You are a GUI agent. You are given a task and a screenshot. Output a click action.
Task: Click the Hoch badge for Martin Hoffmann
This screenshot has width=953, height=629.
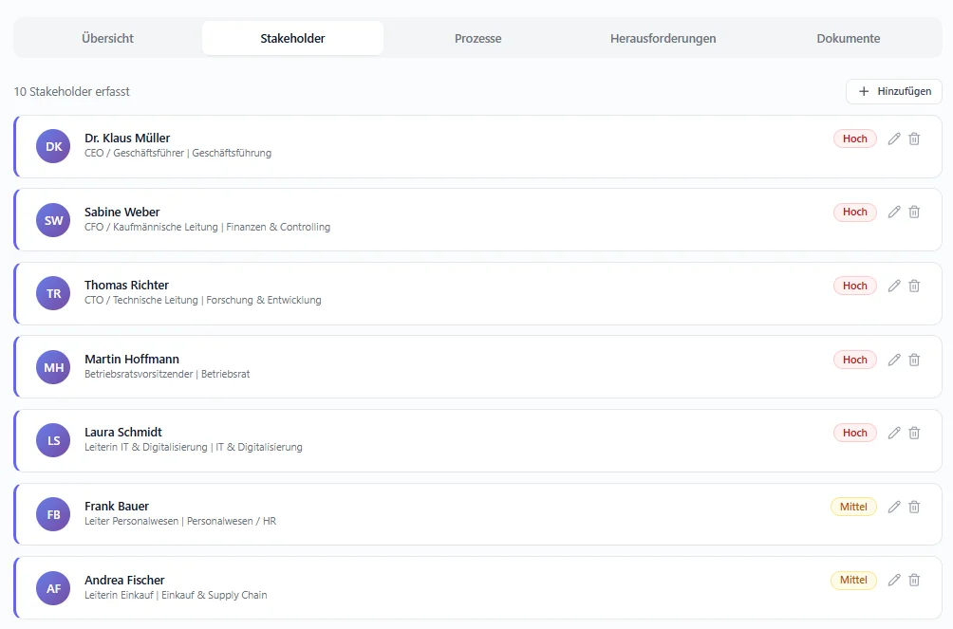(x=854, y=360)
